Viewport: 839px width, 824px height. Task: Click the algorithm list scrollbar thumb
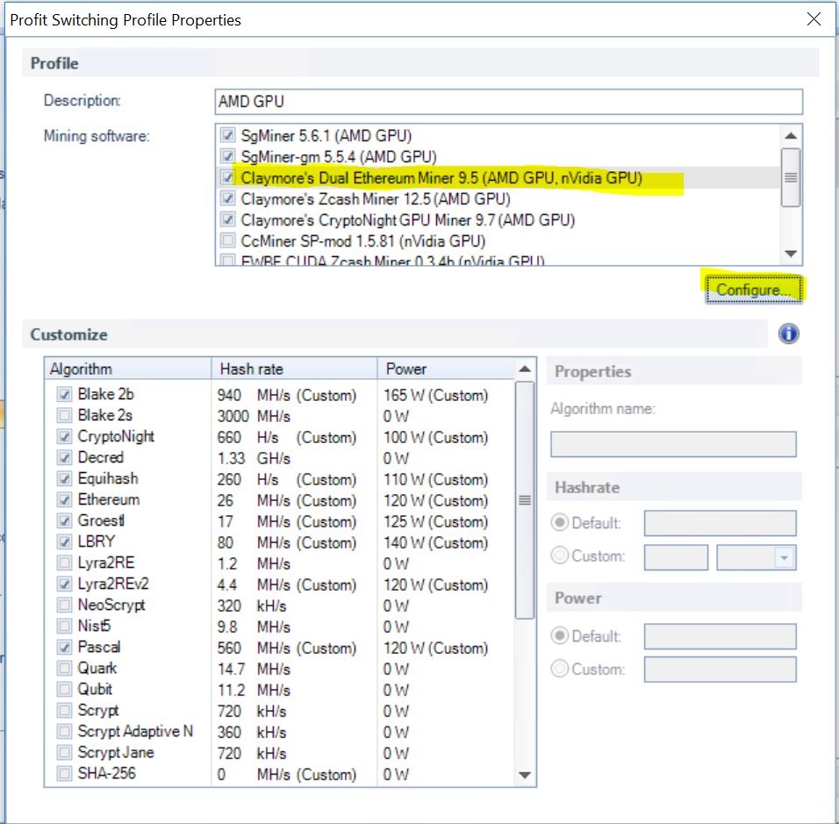[525, 500]
